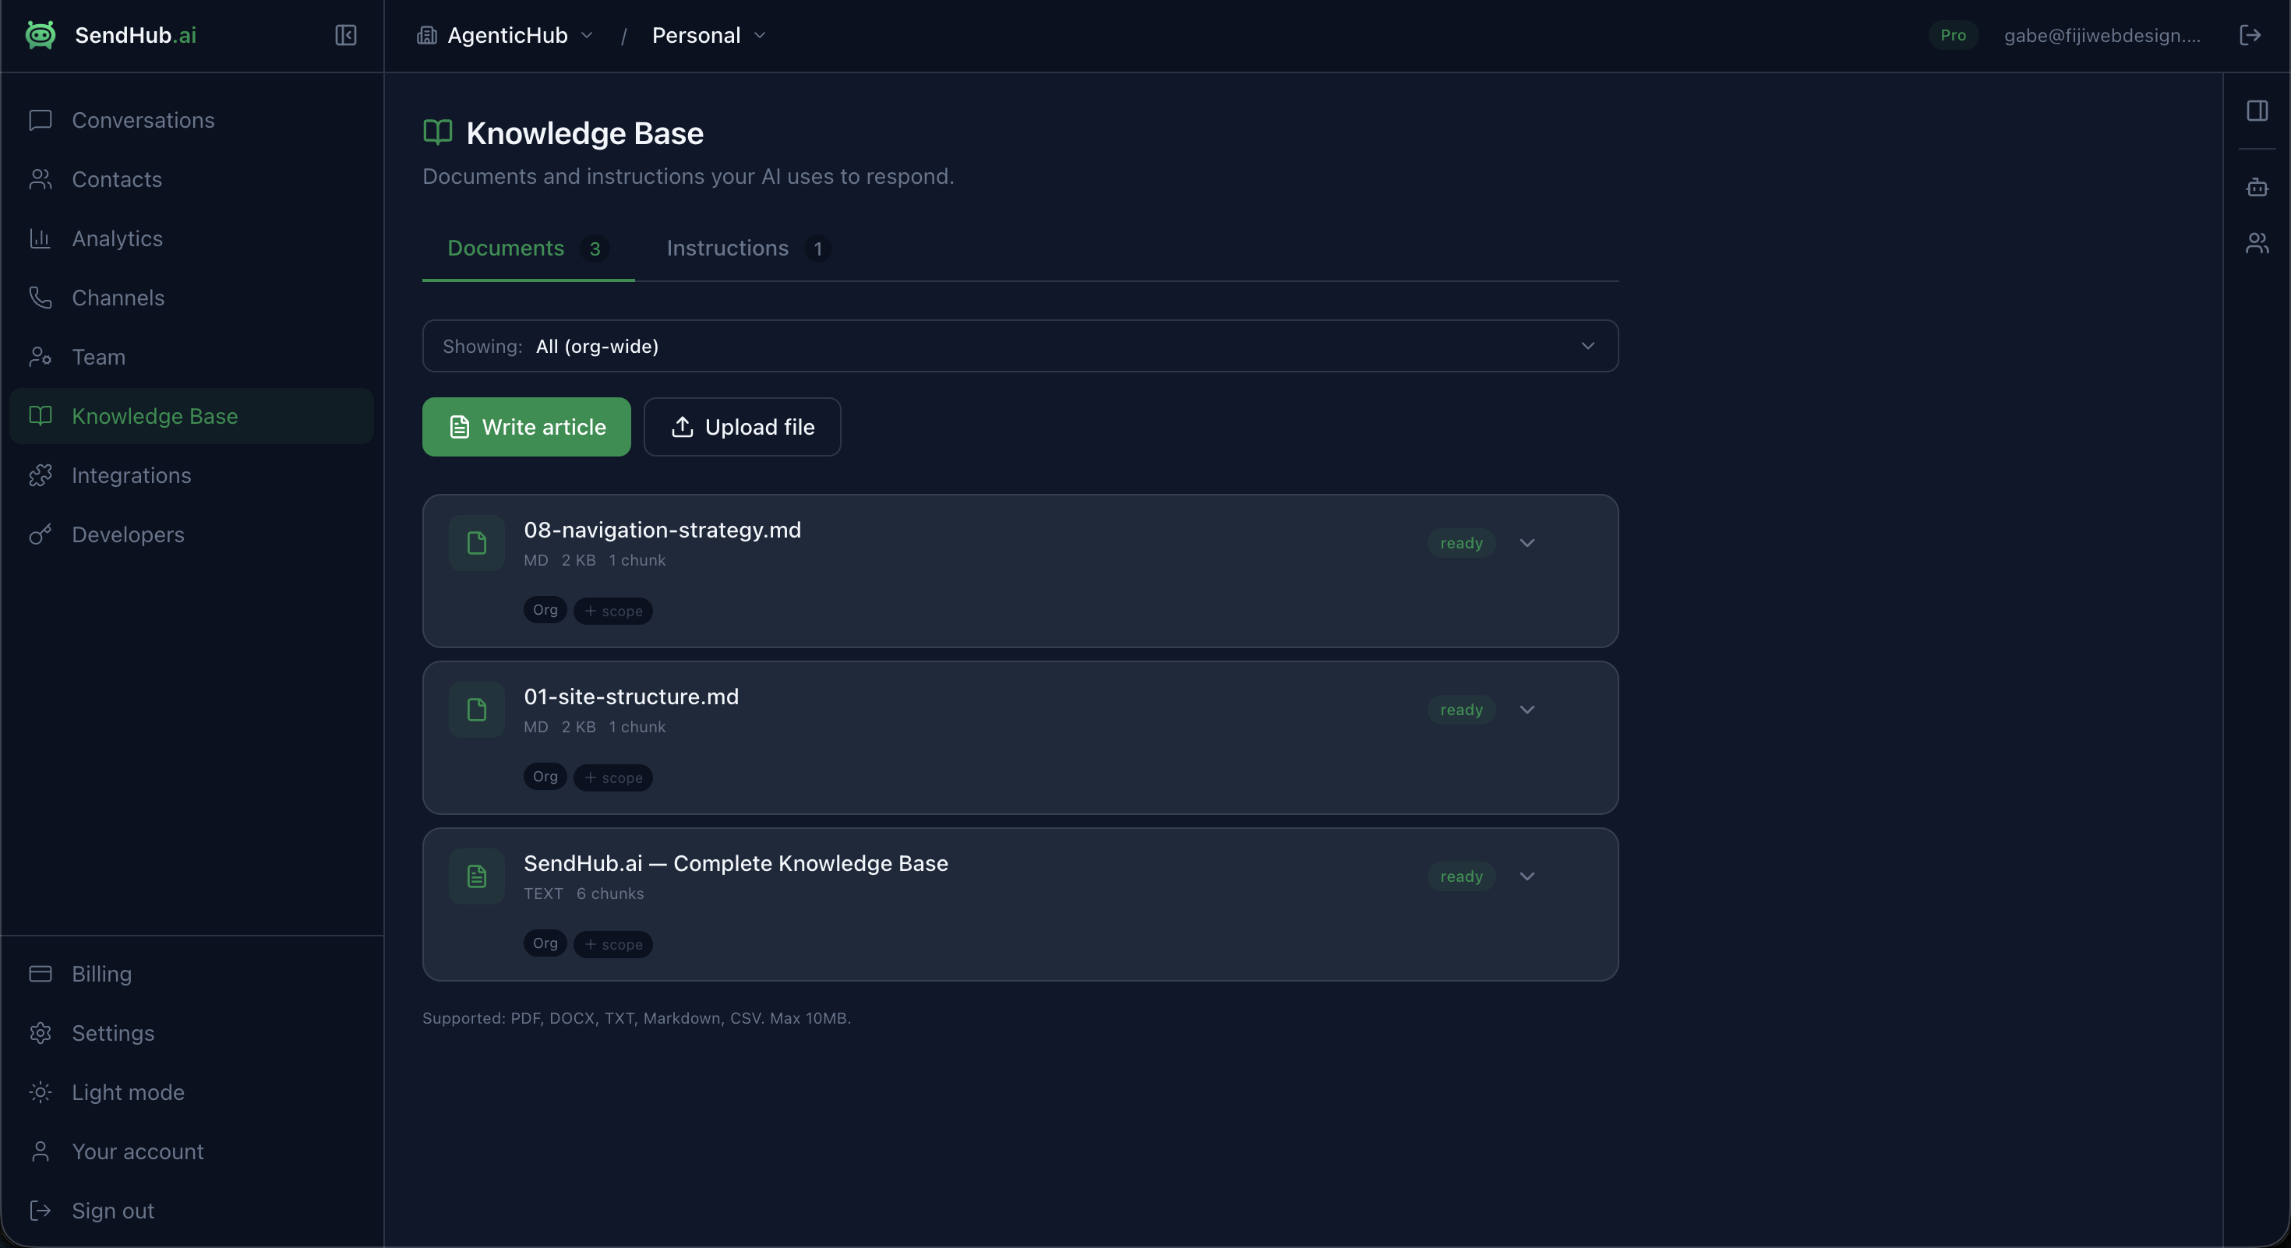Switch to Light mode
Image resolution: width=2291 pixels, height=1248 pixels.
[192, 1091]
